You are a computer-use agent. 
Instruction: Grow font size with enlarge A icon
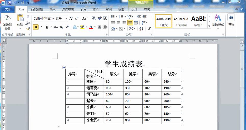click(71, 19)
